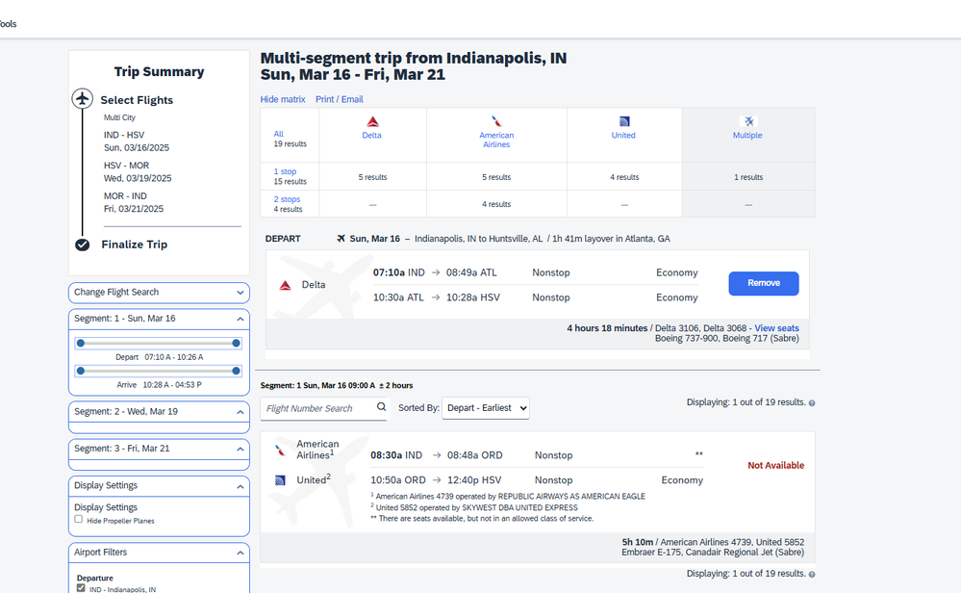Toggle the Hide Propeller Planes checkbox
961x593 pixels.
(x=79, y=520)
